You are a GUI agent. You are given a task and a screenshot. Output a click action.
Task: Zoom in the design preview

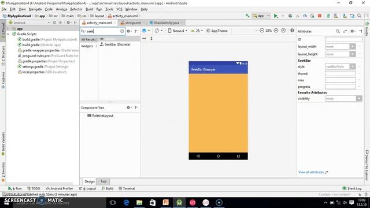coord(276,31)
